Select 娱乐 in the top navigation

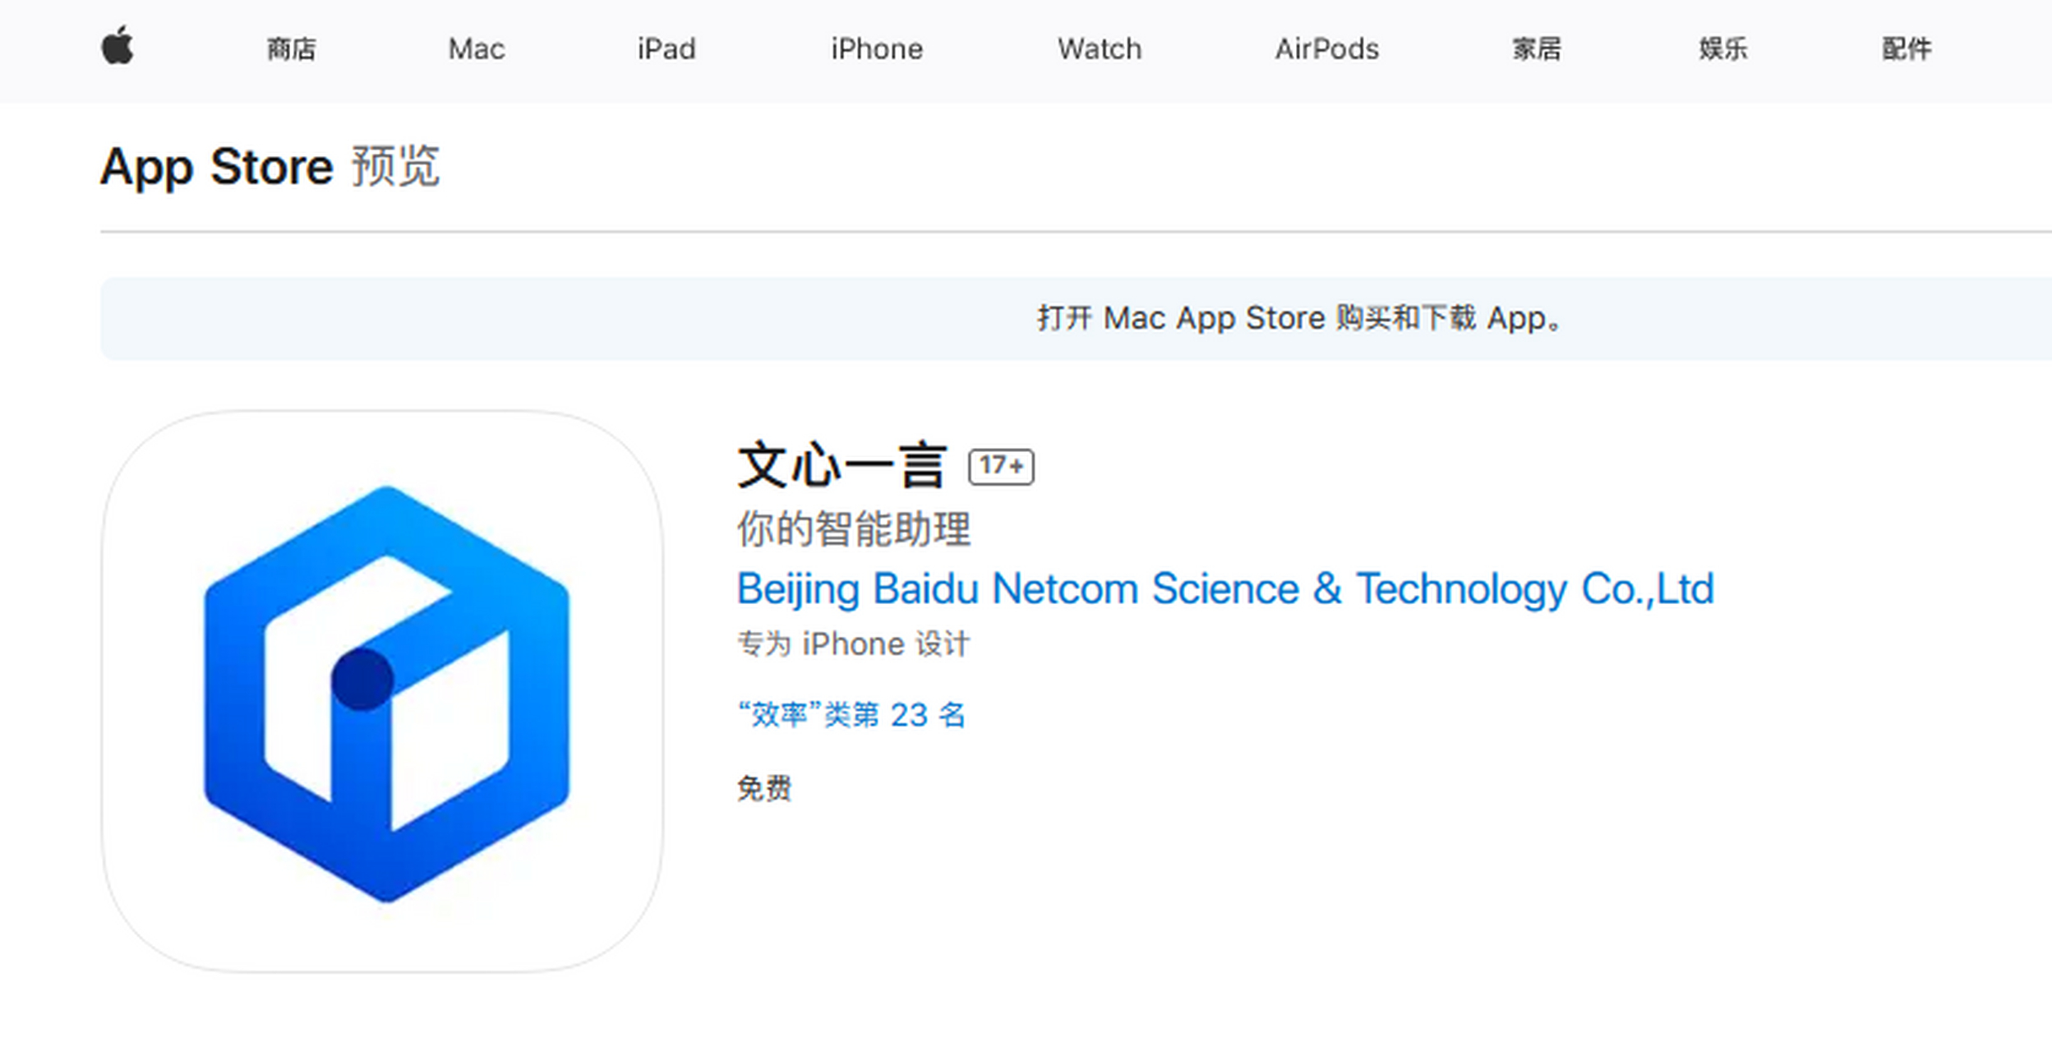pyautogui.click(x=1723, y=49)
